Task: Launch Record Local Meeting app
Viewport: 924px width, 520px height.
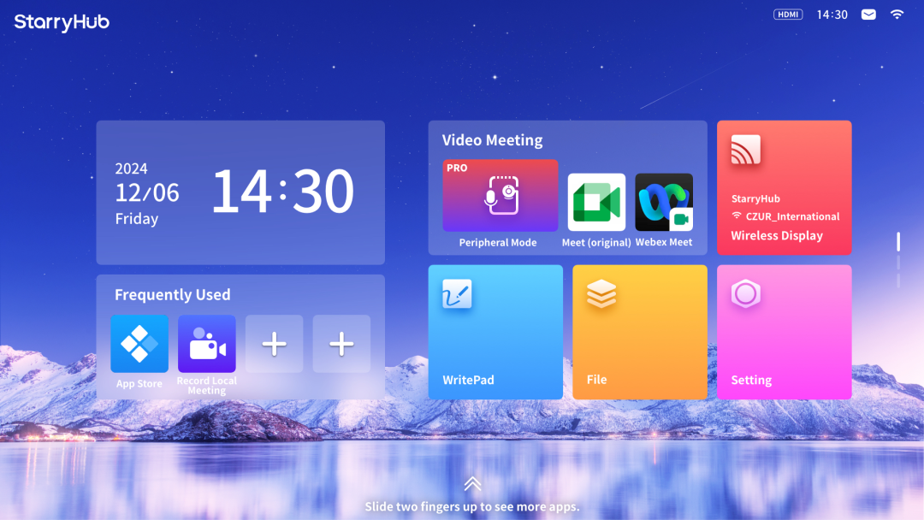Action: (x=207, y=343)
